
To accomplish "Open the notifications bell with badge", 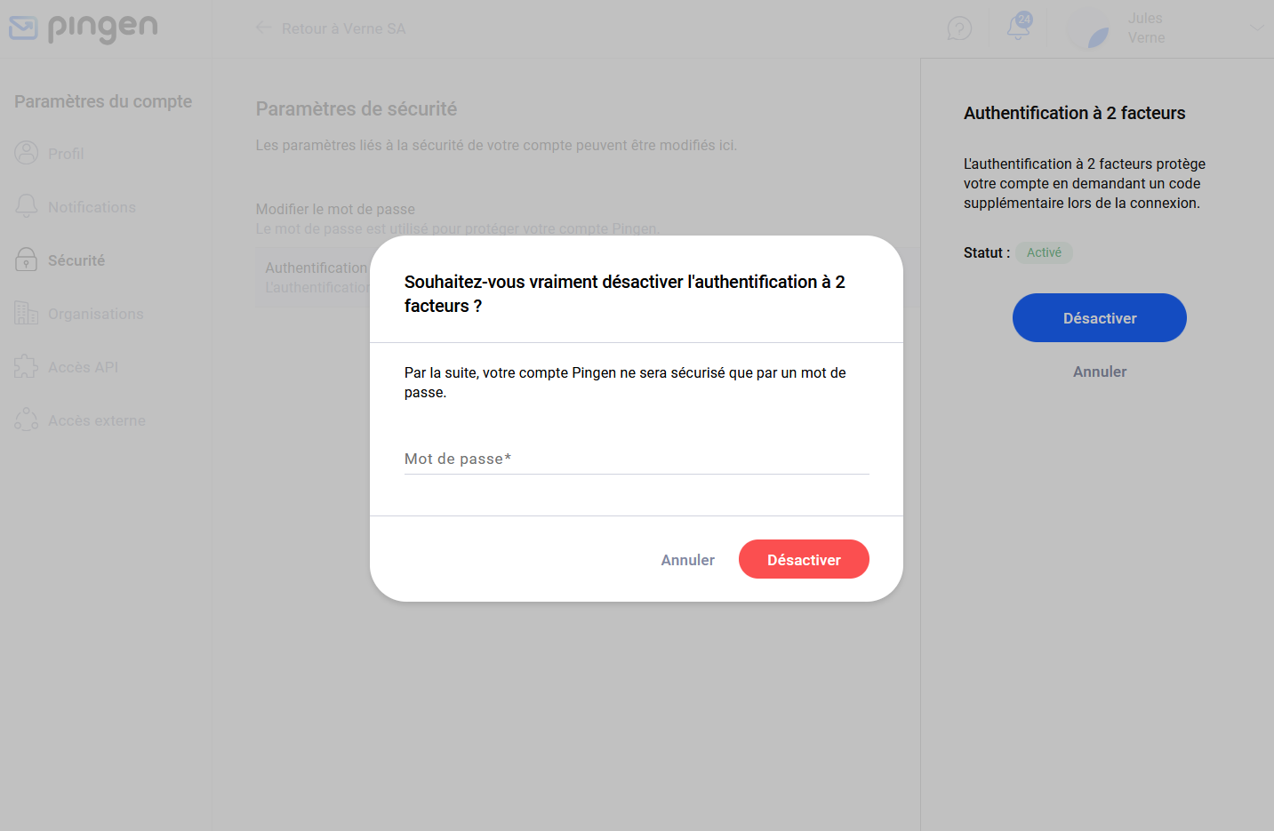I will (1019, 27).
